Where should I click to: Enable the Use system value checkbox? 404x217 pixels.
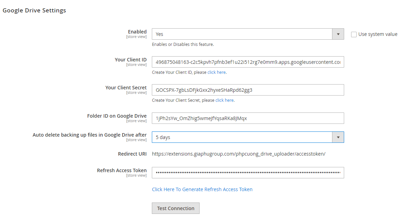pos(354,34)
